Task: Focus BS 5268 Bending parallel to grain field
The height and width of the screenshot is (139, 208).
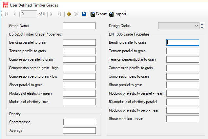Action: (x=79, y=42)
